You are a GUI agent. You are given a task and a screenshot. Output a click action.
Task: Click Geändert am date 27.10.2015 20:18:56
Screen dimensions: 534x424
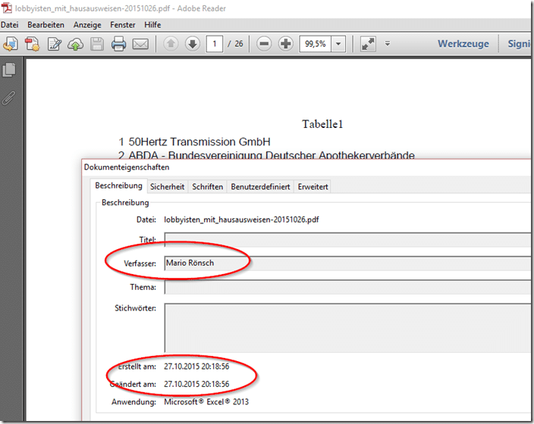(x=196, y=384)
